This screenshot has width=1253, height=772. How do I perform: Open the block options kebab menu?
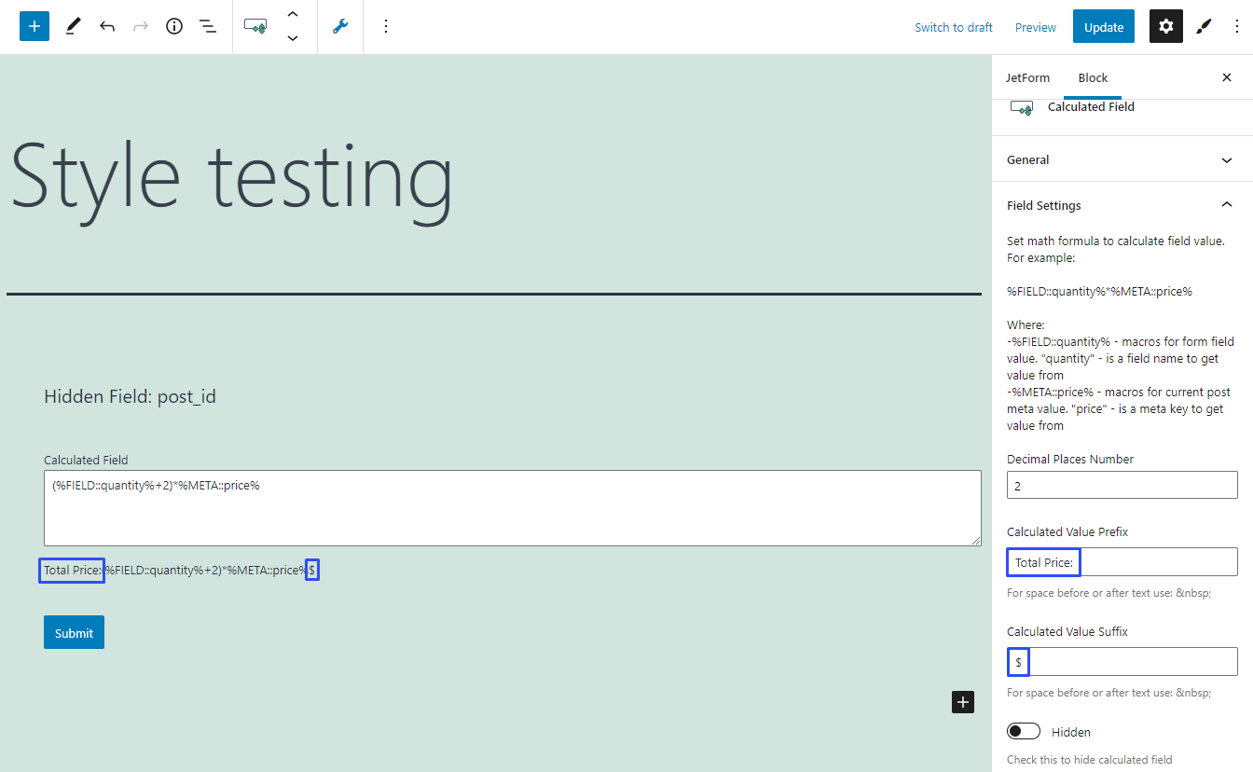click(x=386, y=26)
